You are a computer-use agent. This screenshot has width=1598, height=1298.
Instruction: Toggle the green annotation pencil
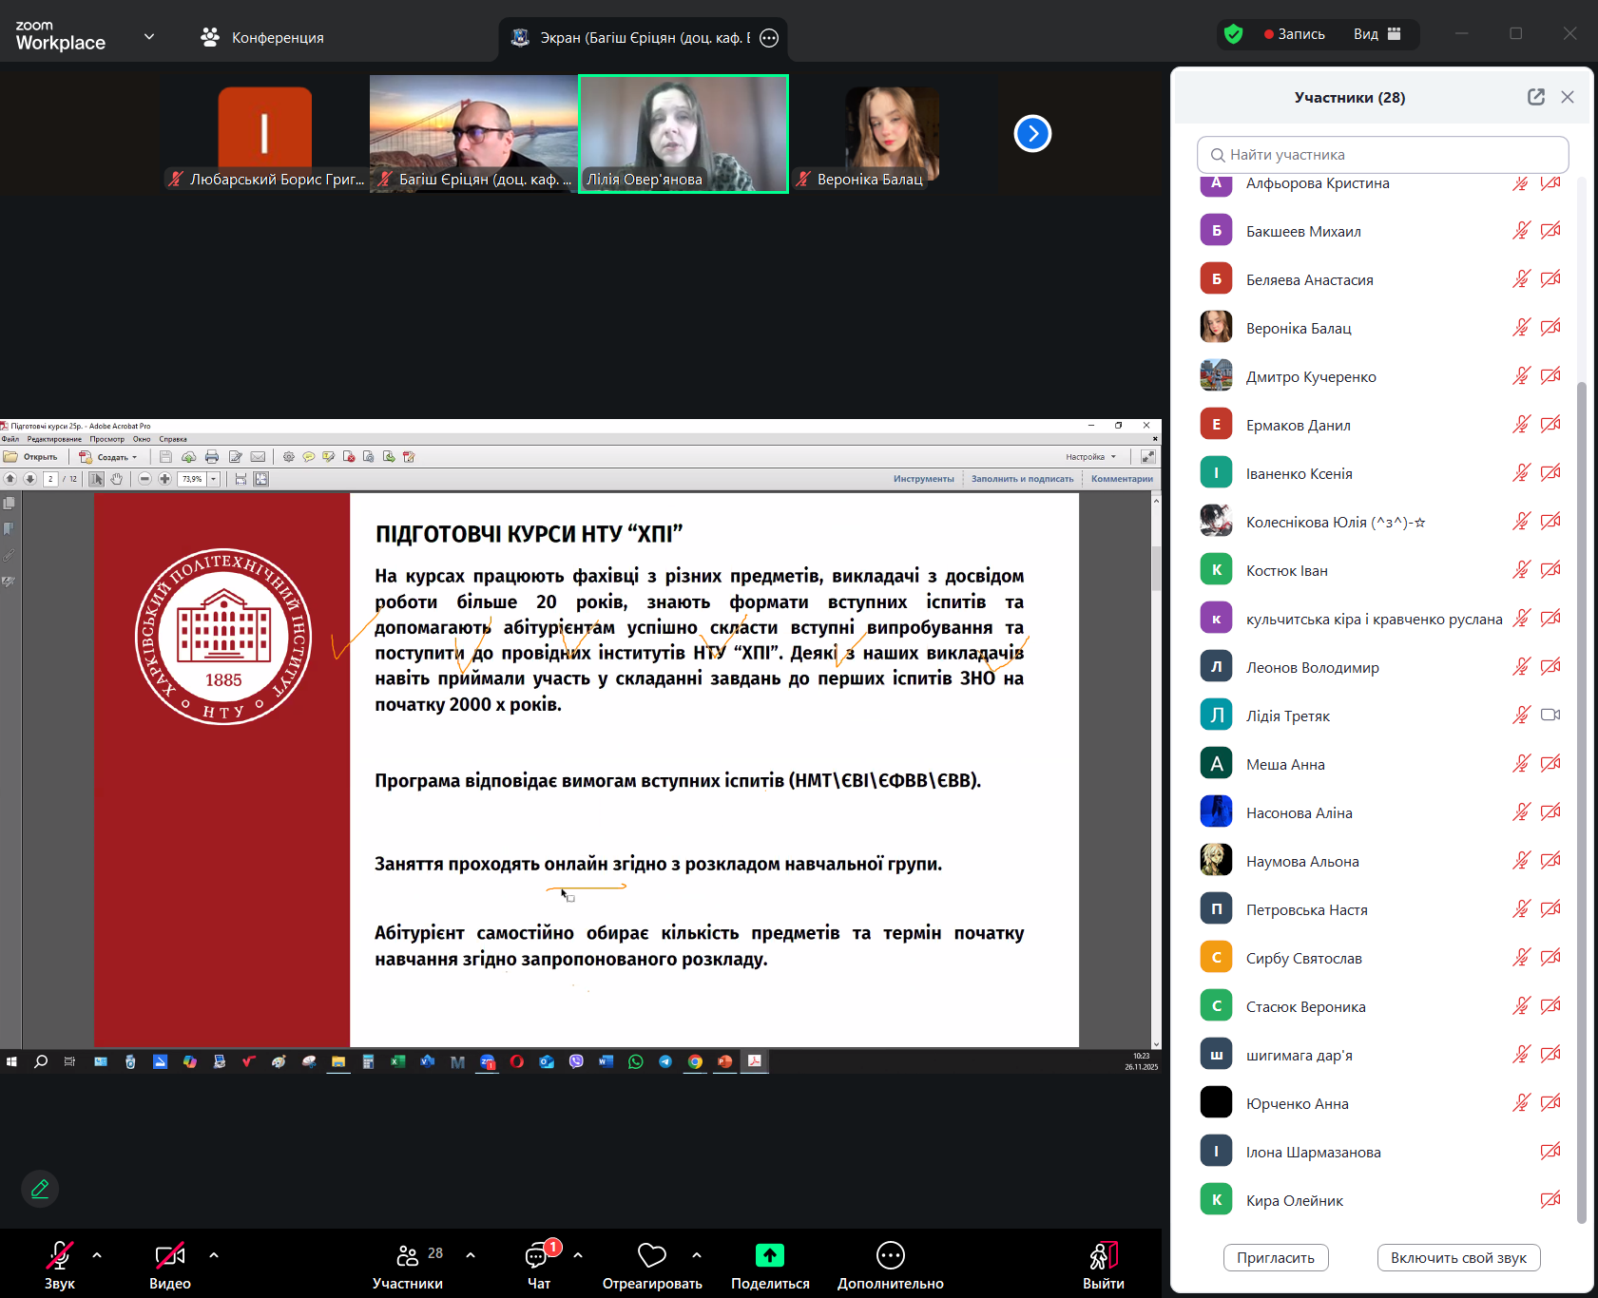pyautogui.click(x=40, y=1189)
